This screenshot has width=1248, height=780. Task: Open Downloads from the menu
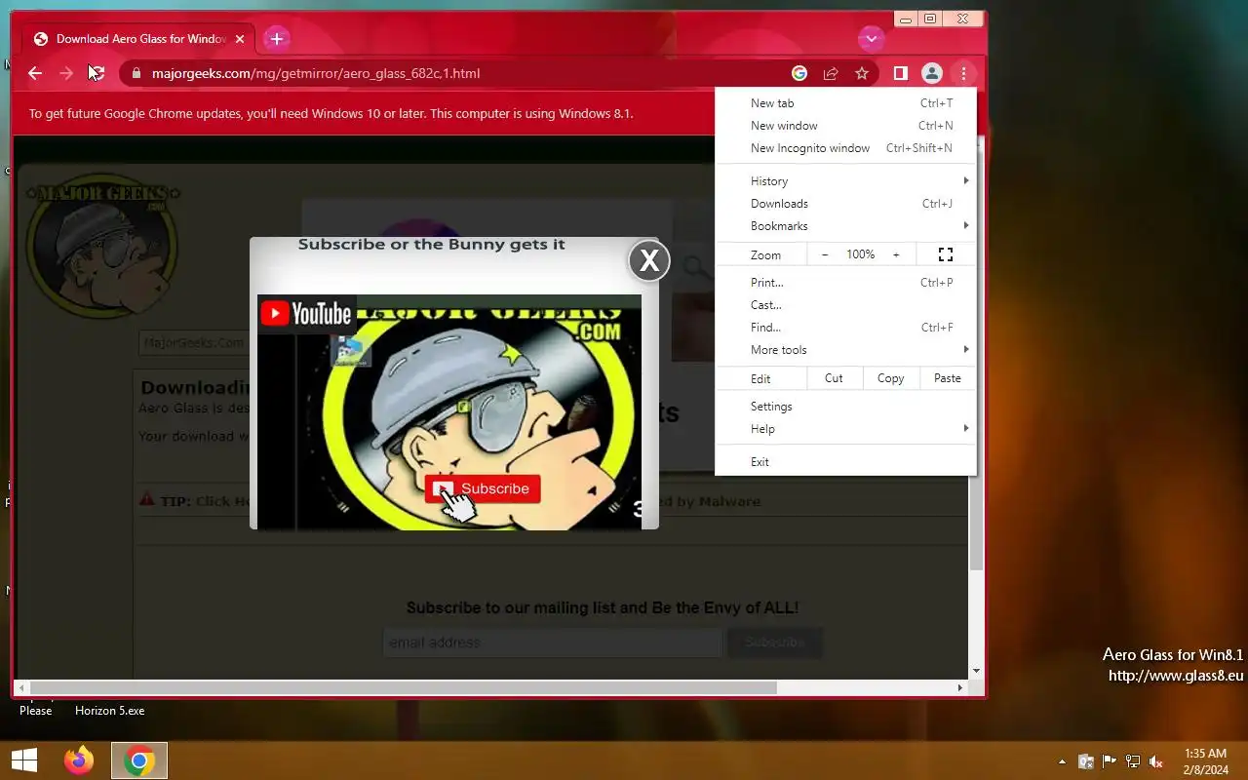845,204
